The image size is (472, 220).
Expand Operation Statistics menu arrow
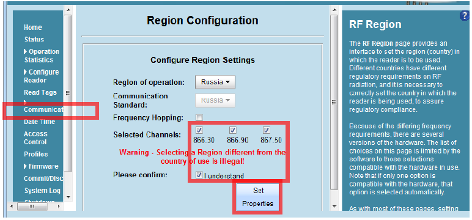click(26, 51)
